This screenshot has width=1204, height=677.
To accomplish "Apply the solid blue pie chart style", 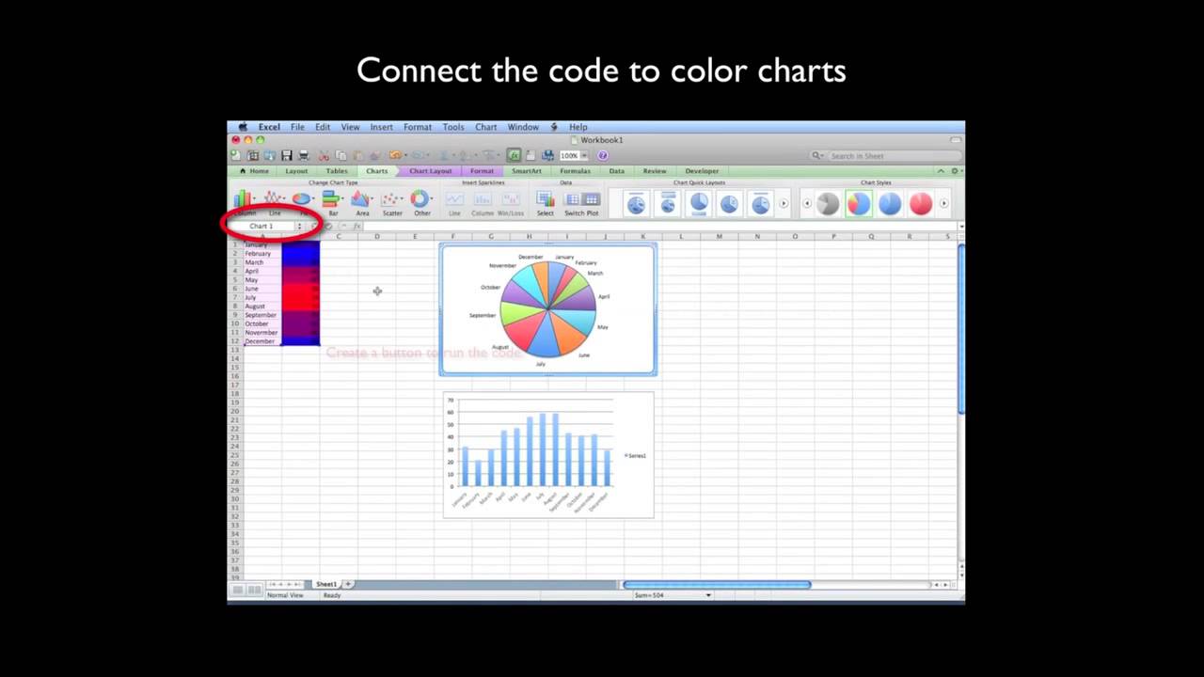I will (x=890, y=203).
